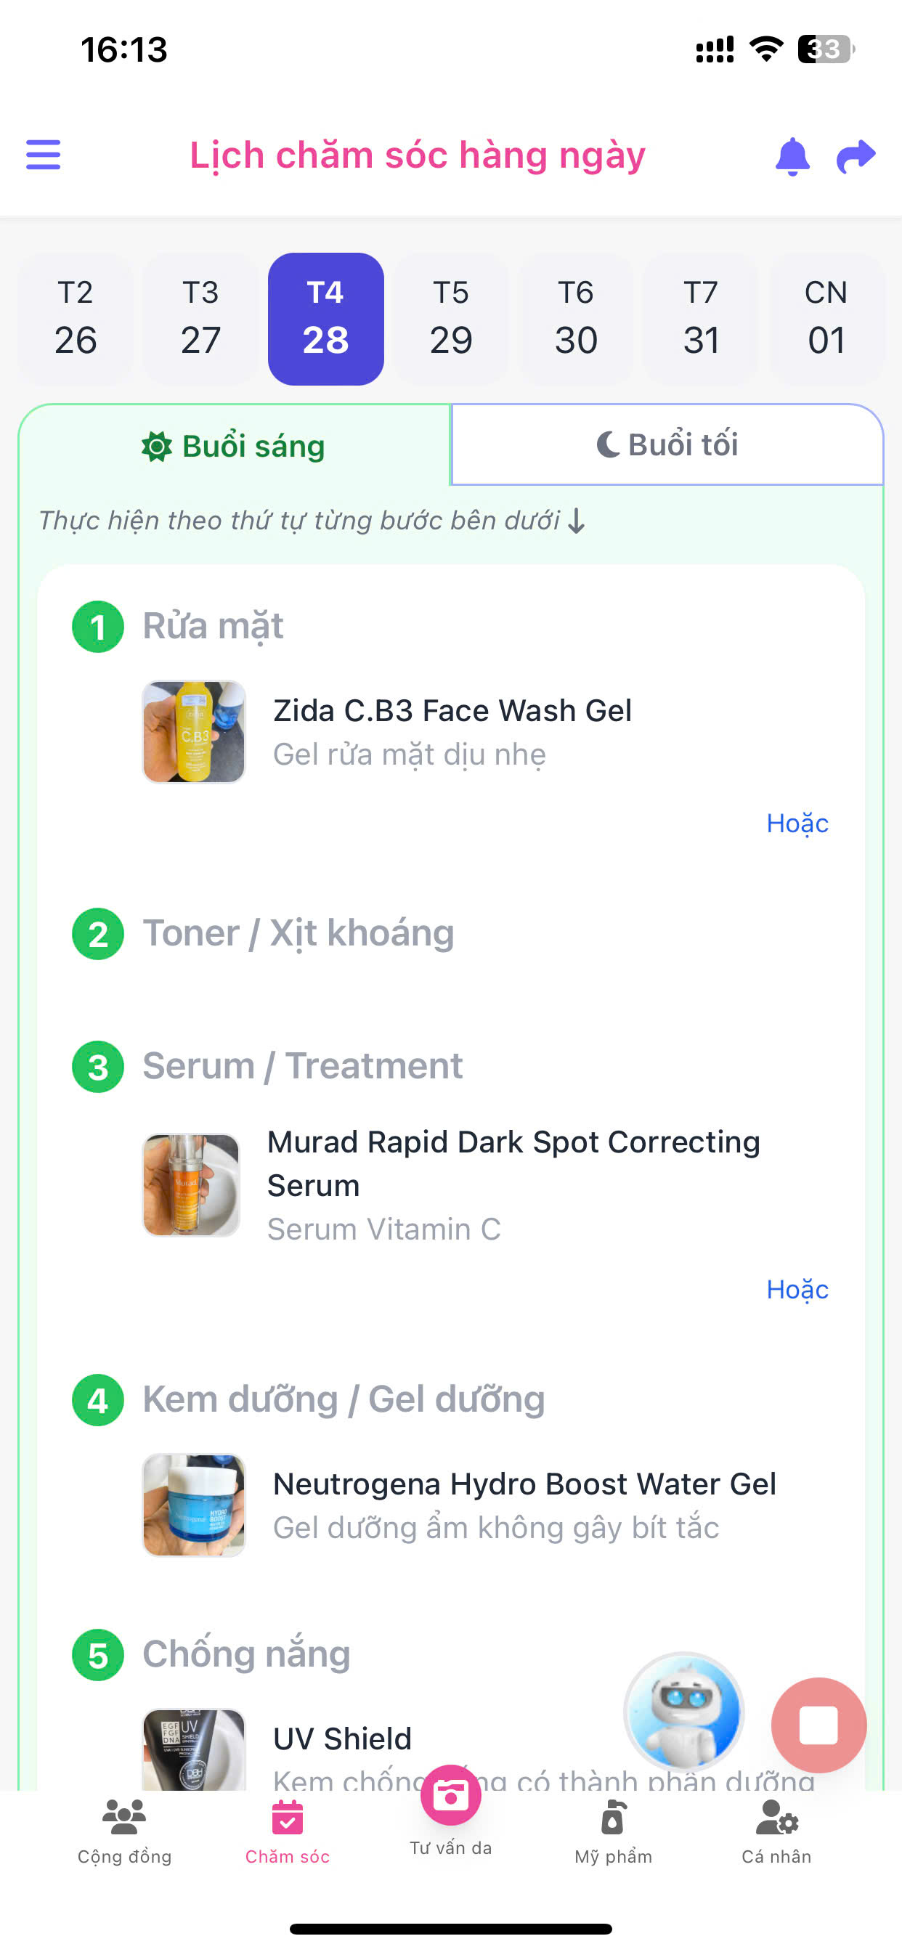
Task: Select date T2 26
Action: click(x=76, y=318)
